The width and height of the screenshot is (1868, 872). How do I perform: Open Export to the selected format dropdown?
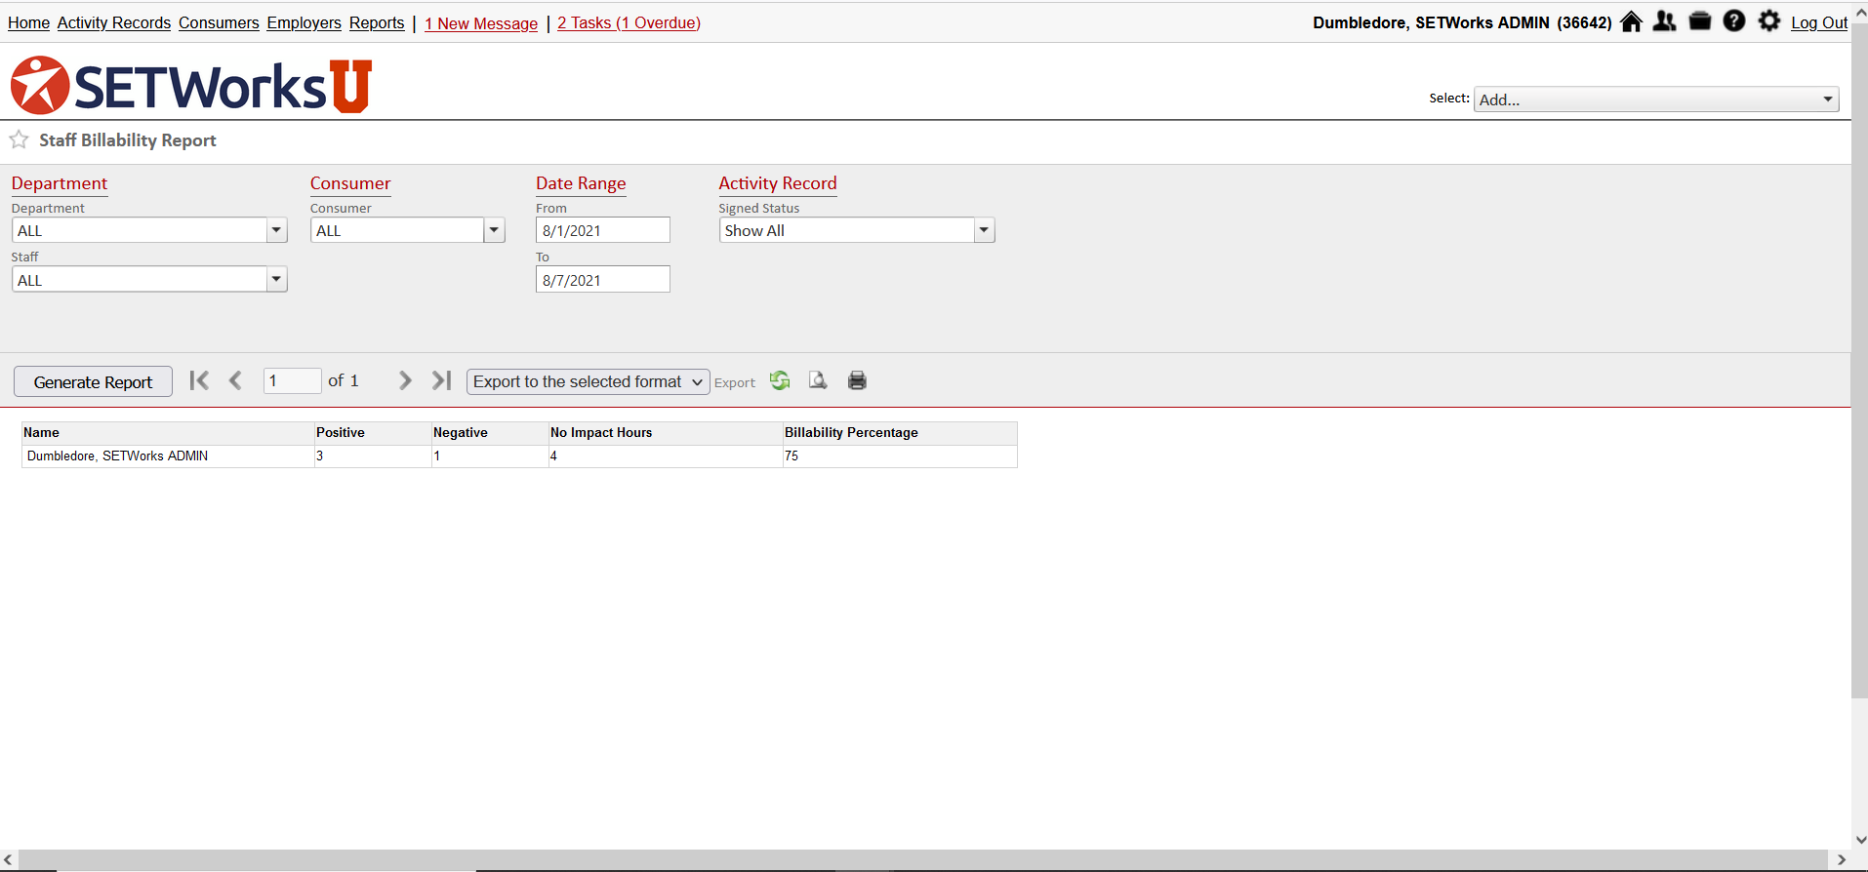pyautogui.click(x=589, y=381)
